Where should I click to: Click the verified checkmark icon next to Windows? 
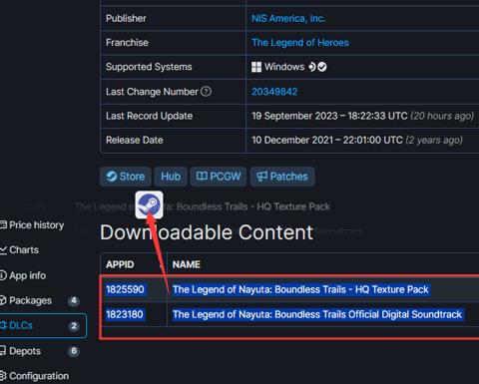322,67
